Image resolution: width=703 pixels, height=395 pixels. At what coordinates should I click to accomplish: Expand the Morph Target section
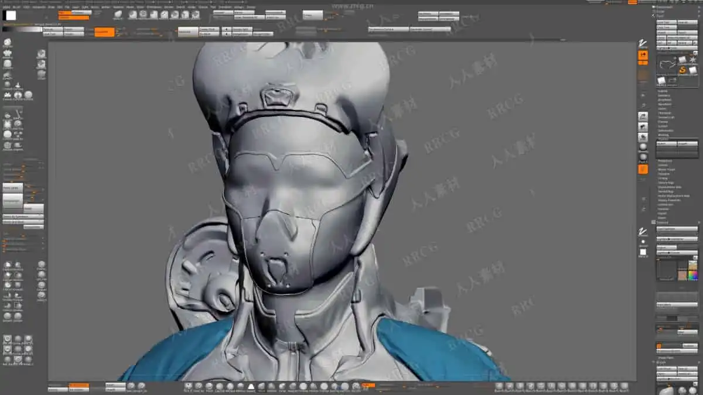[666, 170]
